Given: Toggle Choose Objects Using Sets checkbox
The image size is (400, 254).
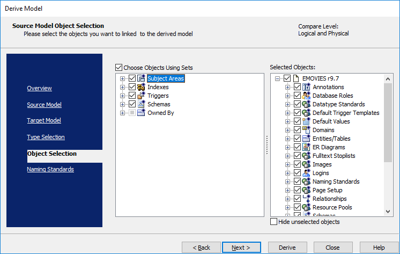Looking at the screenshot, I should 118,68.
